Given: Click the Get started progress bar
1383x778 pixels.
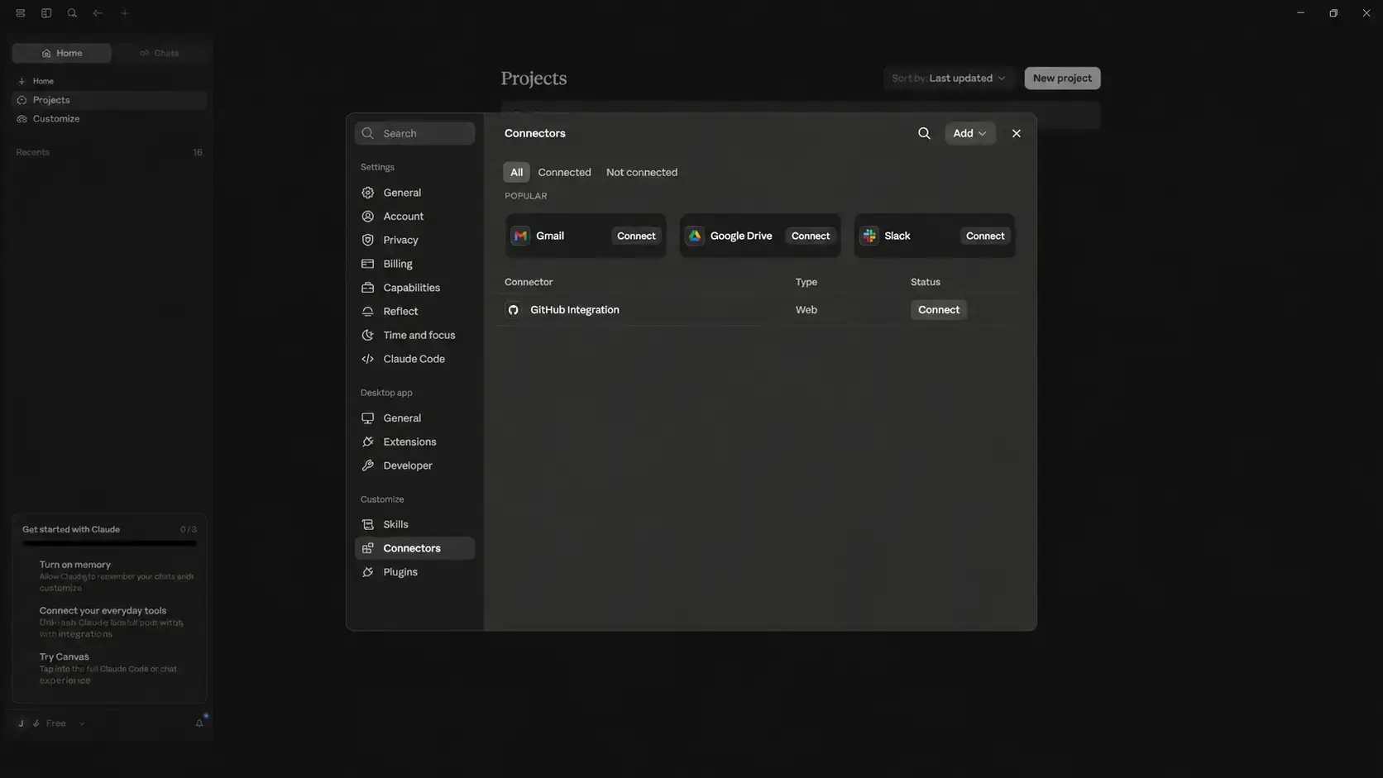Looking at the screenshot, I should (x=109, y=543).
